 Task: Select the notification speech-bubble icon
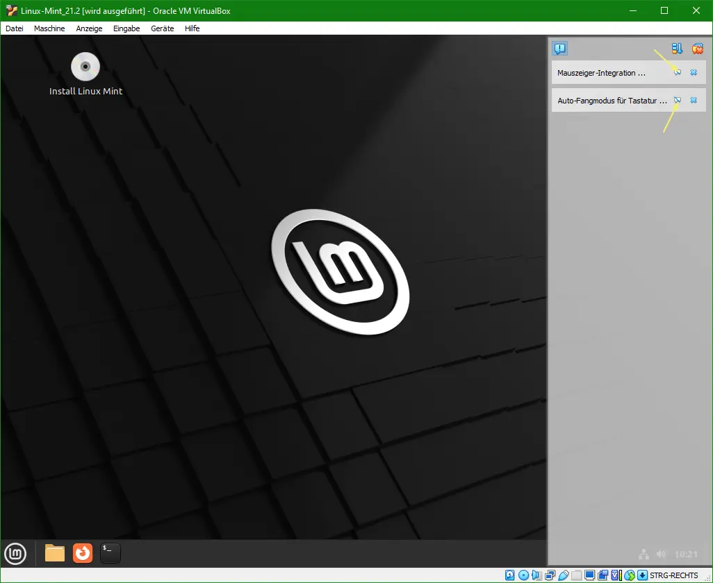[x=560, y=48]
